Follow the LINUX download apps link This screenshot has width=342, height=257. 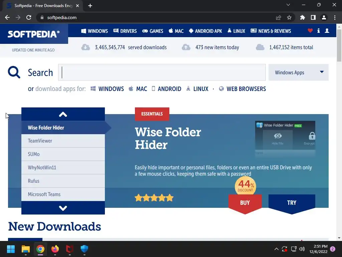[197, 89]
